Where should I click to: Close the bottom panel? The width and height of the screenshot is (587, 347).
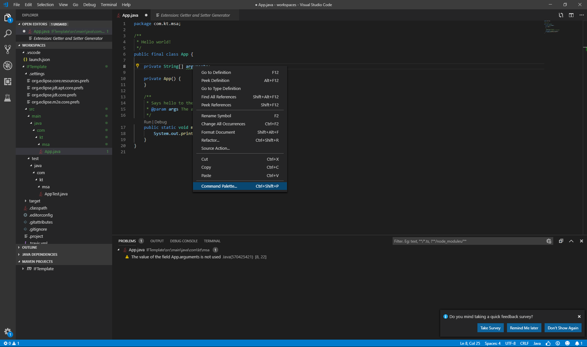point(582,241)
